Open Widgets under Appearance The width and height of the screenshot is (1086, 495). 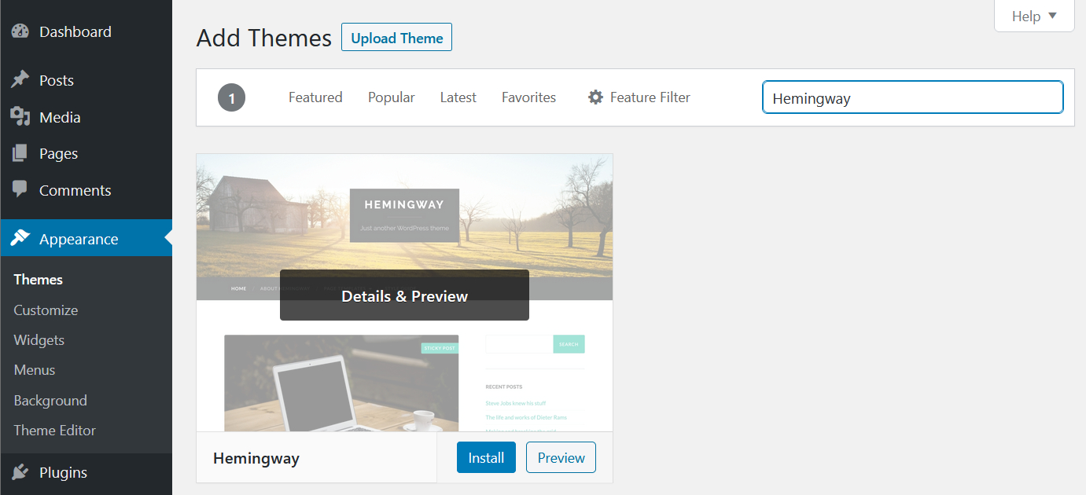pos(39,340)
